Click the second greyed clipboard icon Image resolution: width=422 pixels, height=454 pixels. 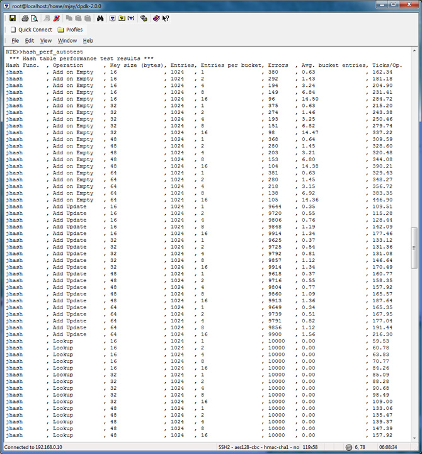(x=88, y=18)
